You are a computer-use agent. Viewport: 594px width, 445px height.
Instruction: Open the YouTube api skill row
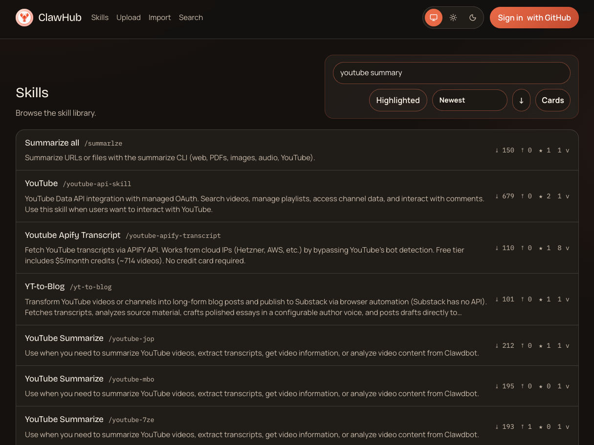pyautogui.click(x=297, y=196)
